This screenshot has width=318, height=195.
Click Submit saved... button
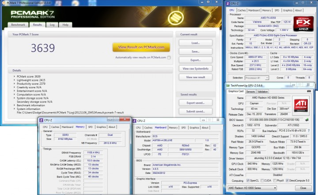click(196, 111)
